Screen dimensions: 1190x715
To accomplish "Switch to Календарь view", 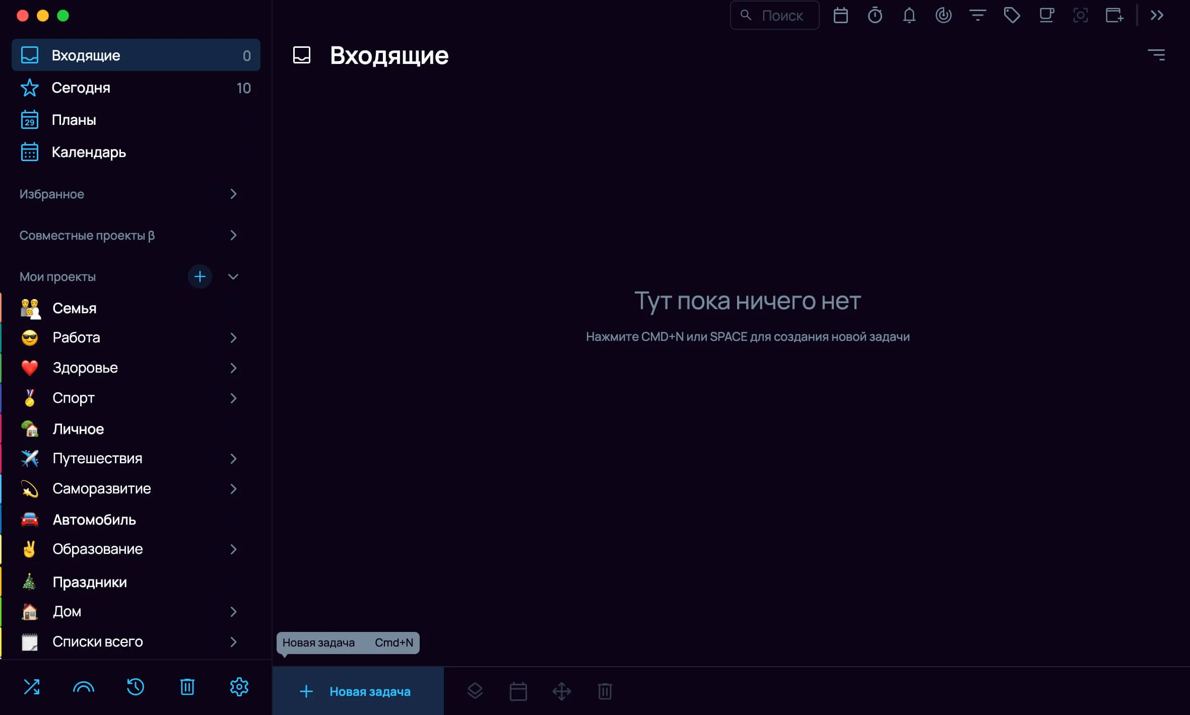I will click(88, 152).
